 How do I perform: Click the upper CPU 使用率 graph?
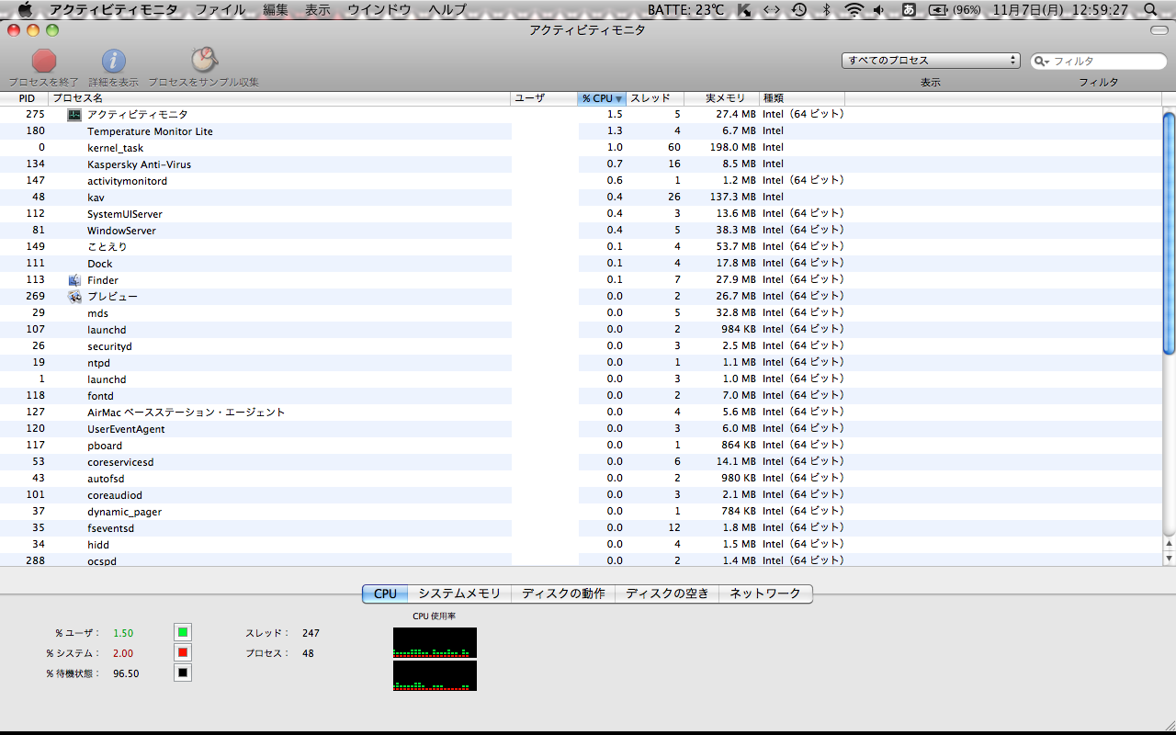click(435, 642)
